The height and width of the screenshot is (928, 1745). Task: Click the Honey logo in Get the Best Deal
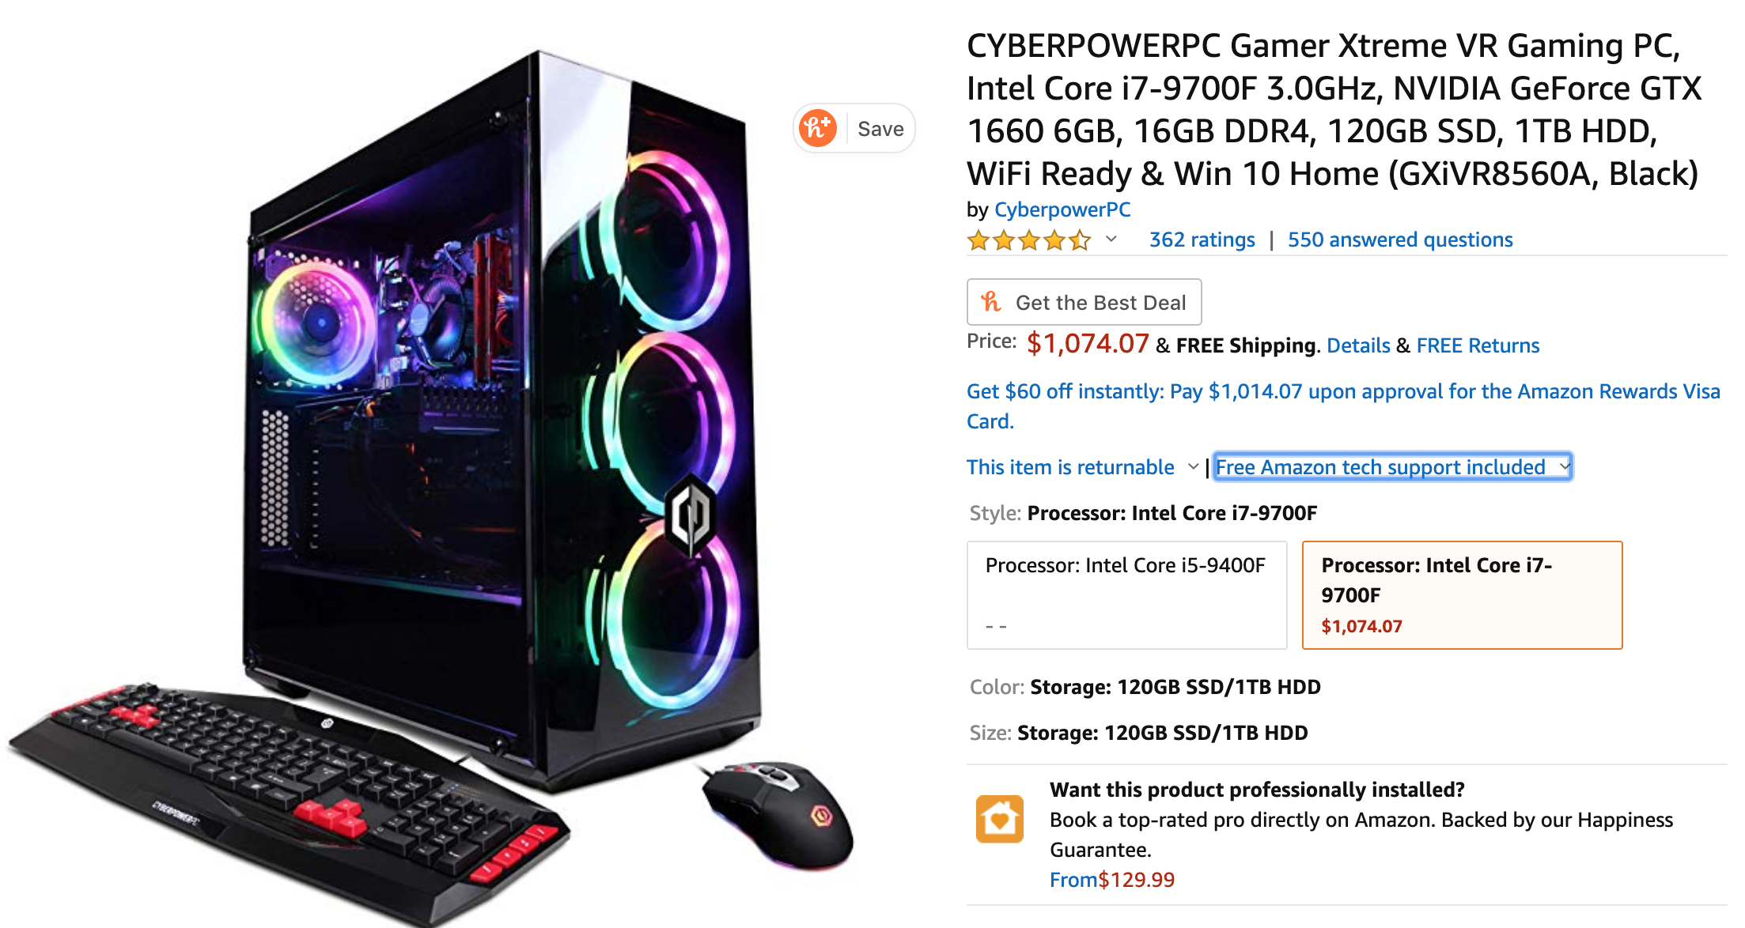[991, 302]
